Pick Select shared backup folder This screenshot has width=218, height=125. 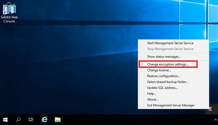(x=168, y=82)
